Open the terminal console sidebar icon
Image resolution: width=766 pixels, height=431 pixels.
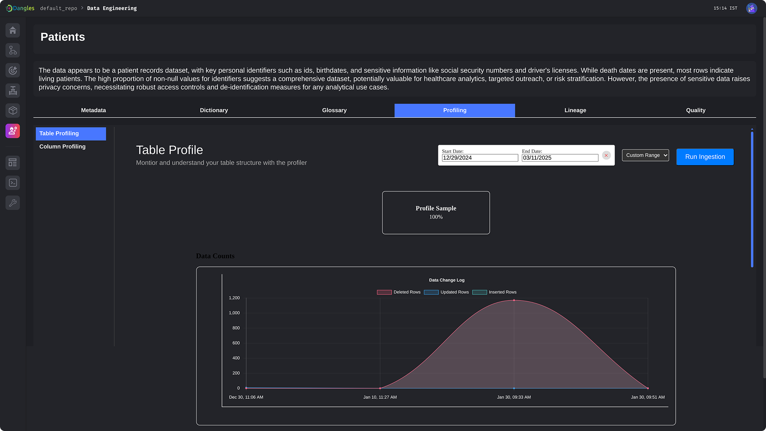coord(13,183)
